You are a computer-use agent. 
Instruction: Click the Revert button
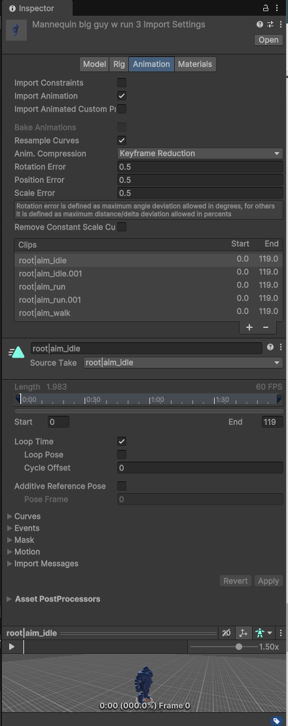(x=235, y=581)
